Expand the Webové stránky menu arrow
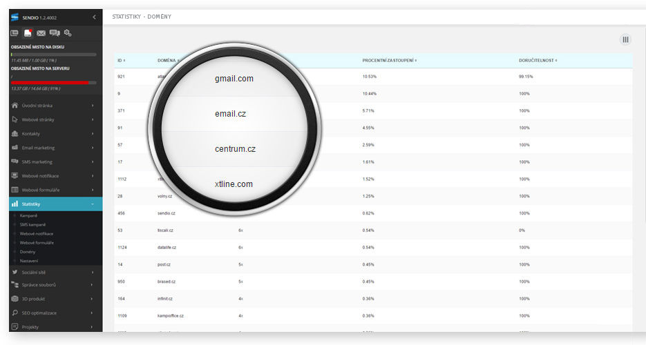 [x=93, y=119]
